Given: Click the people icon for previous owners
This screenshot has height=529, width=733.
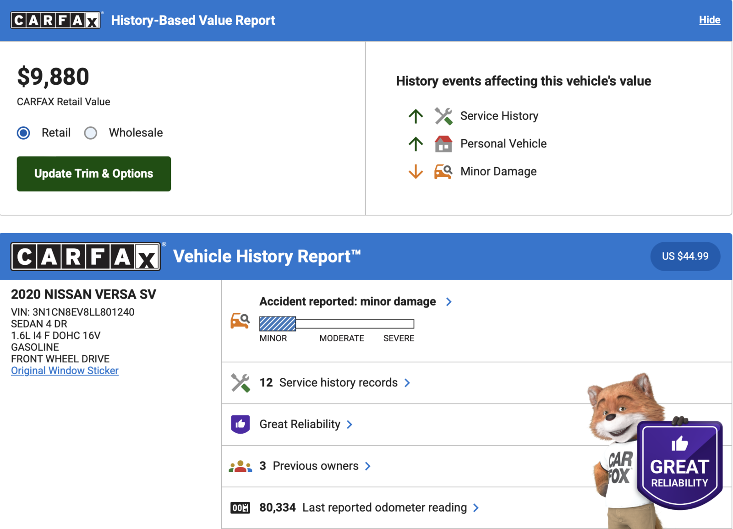Looking at the screenshot, I should [240, 466].
